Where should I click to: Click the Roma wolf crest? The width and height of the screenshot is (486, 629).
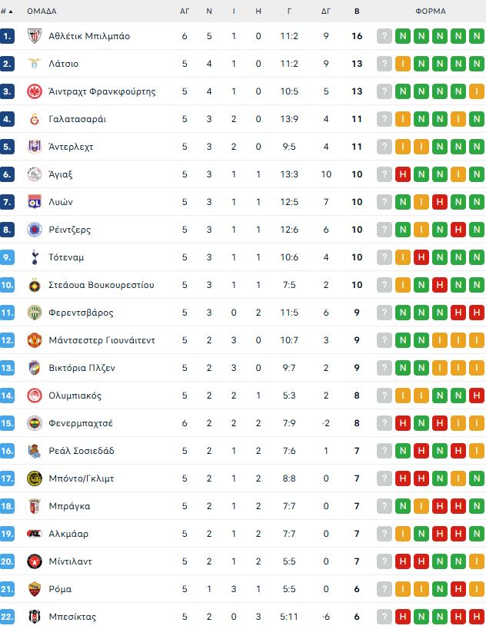tap(35, 589)
